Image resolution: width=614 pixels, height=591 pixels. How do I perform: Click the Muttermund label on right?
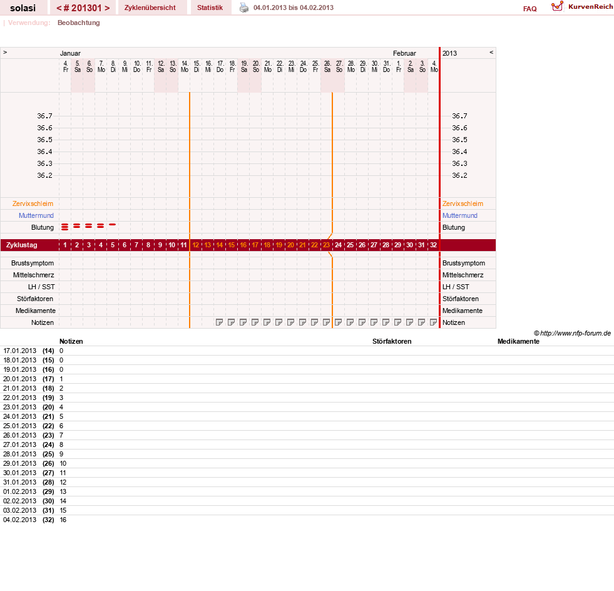pos(459,215)
